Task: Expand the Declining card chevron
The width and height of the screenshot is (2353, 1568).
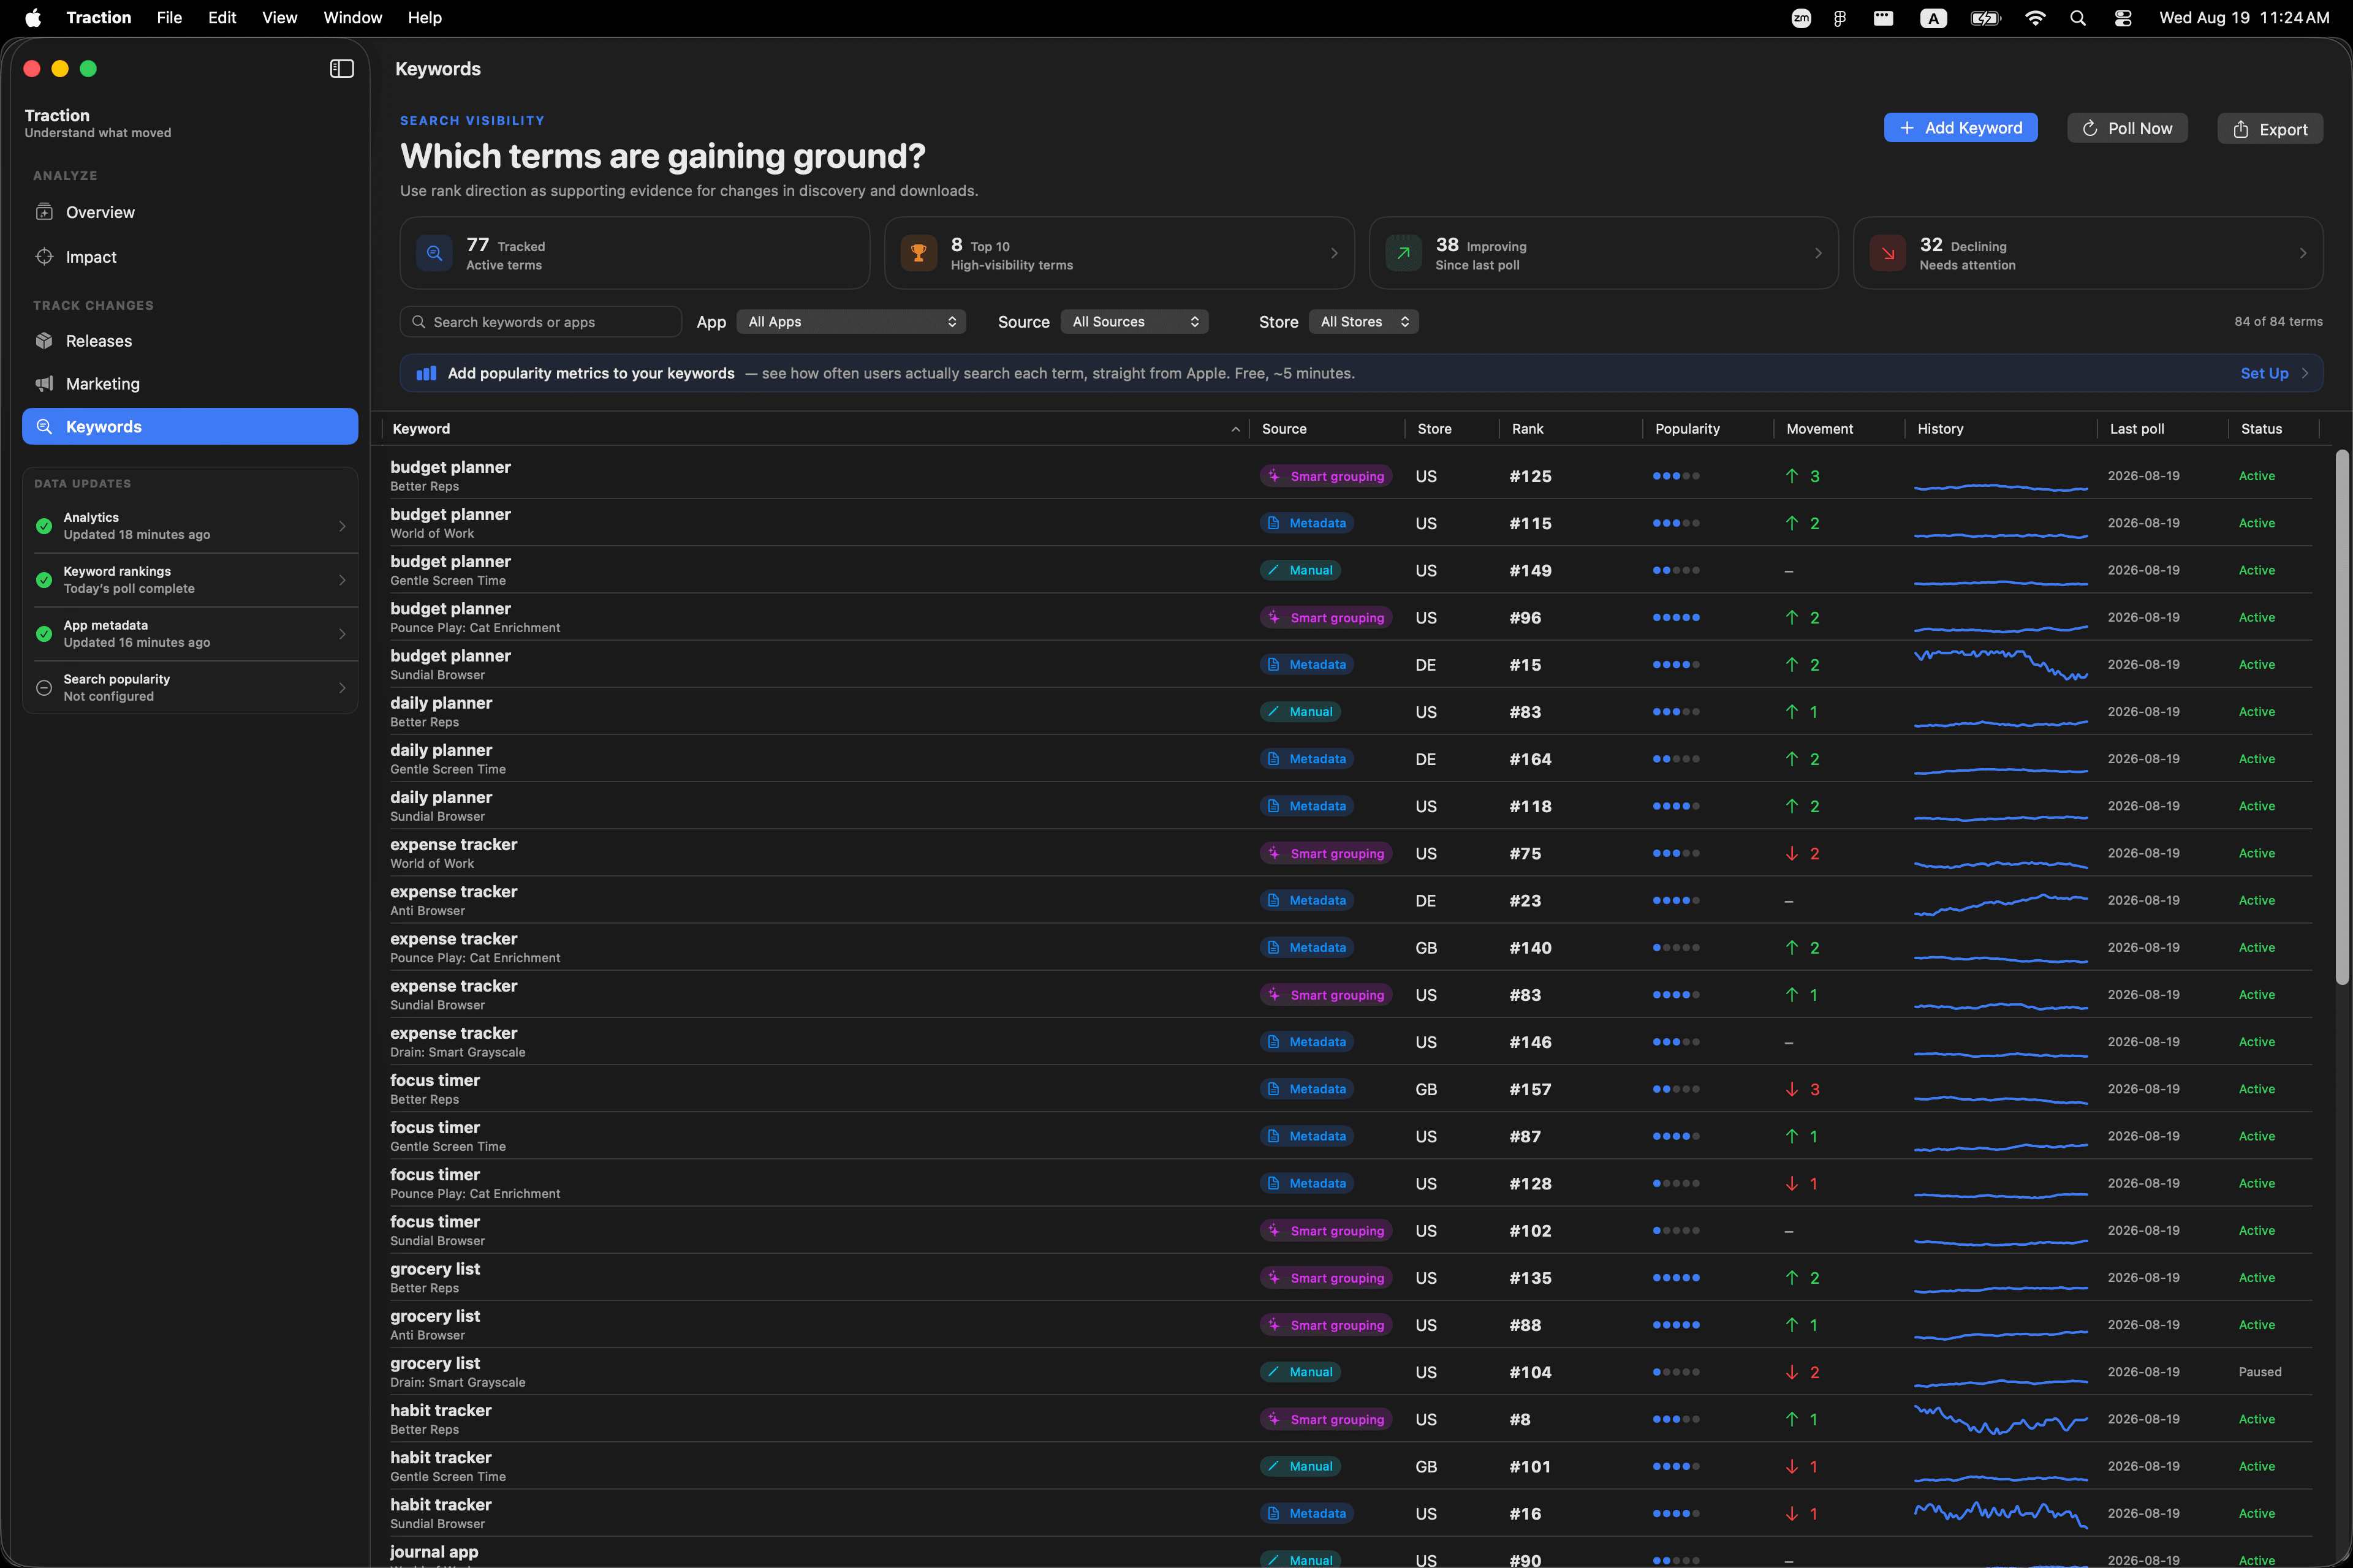Action: click(x=2303, y=253)
